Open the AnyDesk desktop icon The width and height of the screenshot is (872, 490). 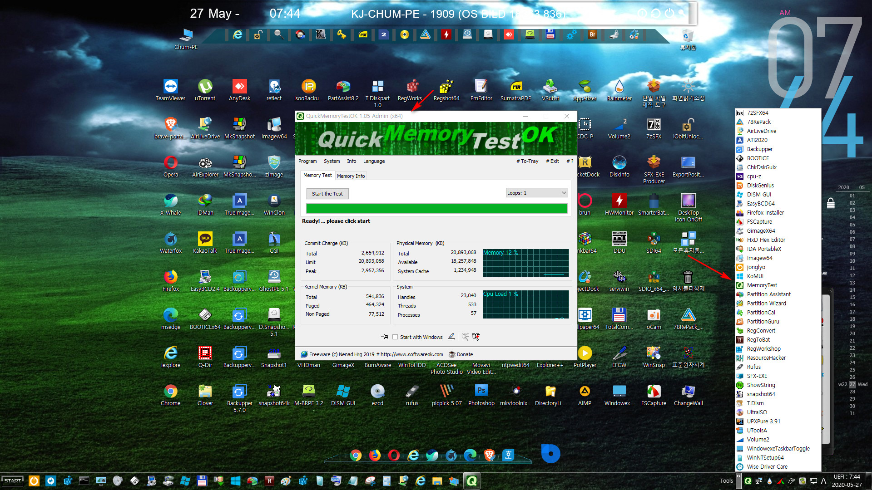coord(239,90)
